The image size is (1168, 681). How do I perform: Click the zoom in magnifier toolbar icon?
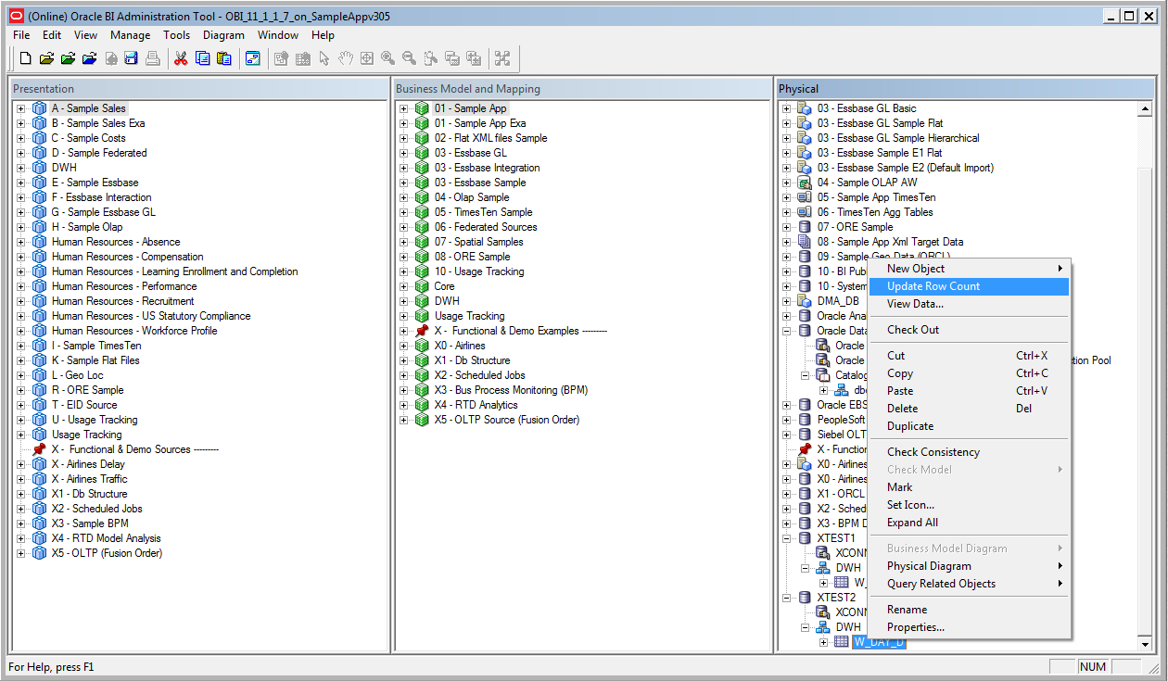(387, 58)
